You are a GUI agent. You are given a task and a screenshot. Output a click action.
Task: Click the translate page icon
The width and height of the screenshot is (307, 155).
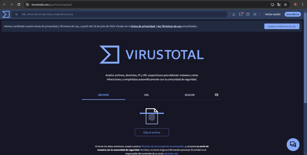pos(279,4)
